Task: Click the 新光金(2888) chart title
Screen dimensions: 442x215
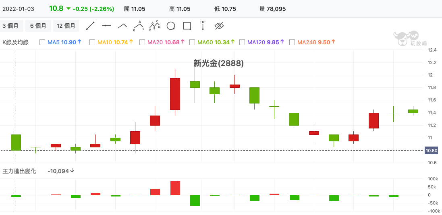Action: (x=218, y=63)
